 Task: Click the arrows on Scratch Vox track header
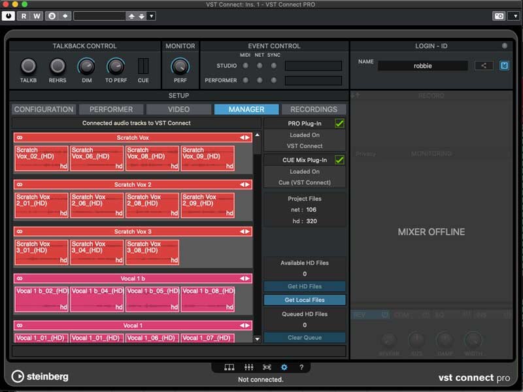(x=245, y=138)
